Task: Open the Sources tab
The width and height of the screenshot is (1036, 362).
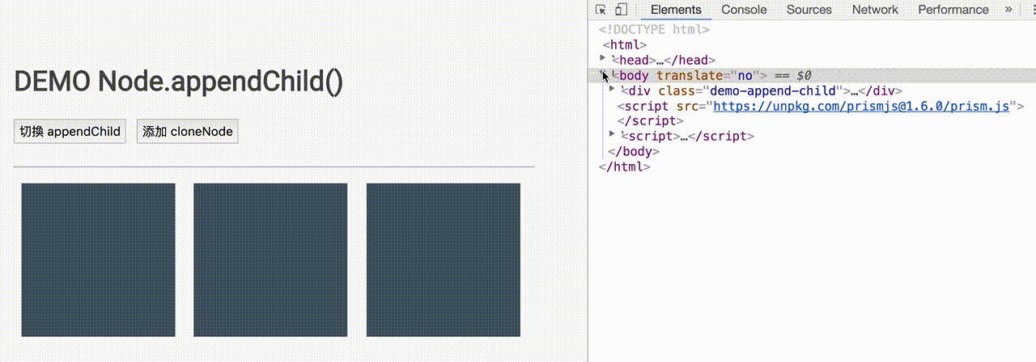Action: click(809, 10)
